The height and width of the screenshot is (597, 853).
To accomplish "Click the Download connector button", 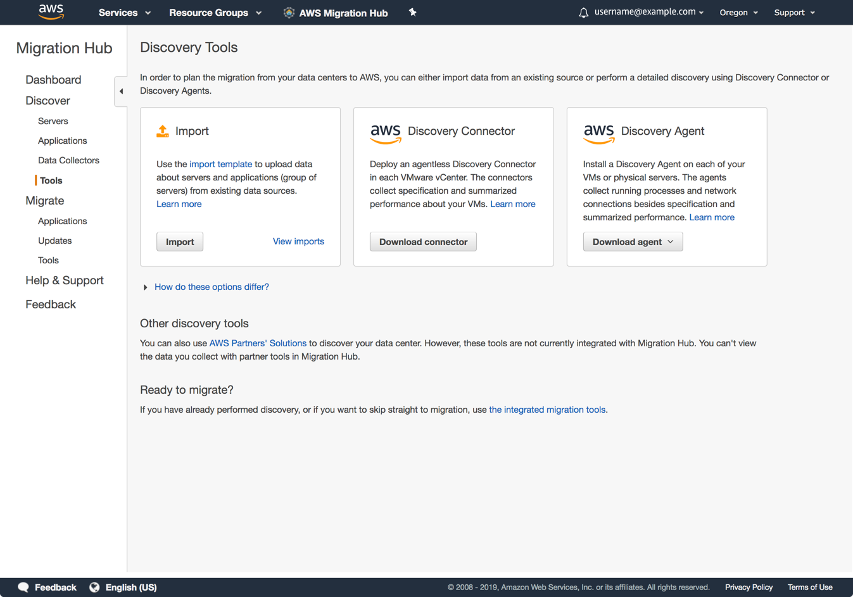I will [x=423, y=242].
